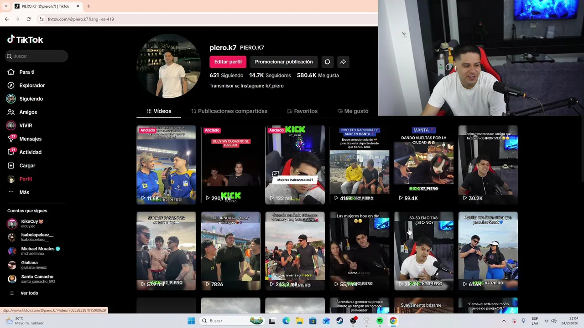Screen dimensions: 584x328
Task: Click the Buscar search field in TikTok
Action: 36,56
